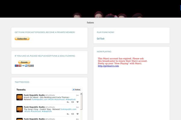Click the Twitter Follow button
The width and height of the screenshot is (181, 120).
pos(77,90)
